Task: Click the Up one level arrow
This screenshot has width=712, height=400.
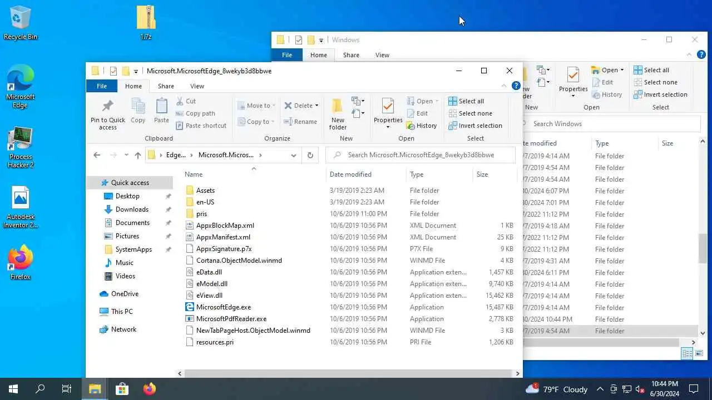Action: (138, 155)
